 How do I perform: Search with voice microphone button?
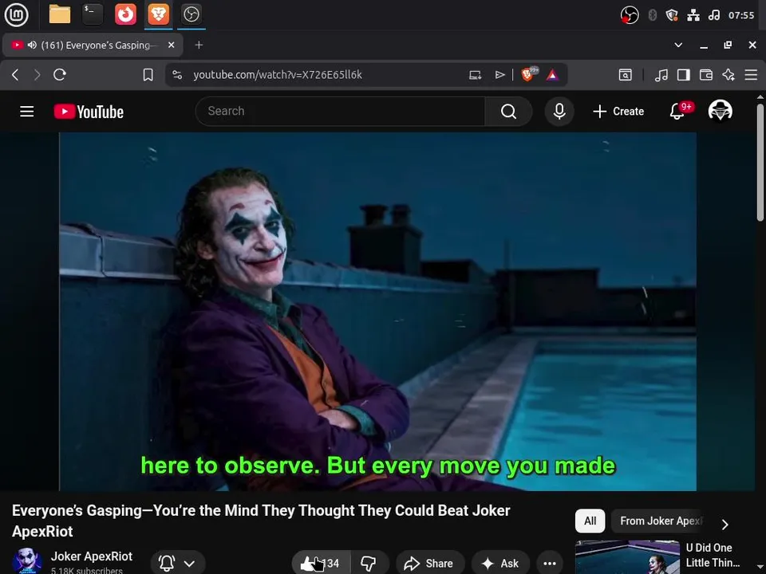coord(559,112)
